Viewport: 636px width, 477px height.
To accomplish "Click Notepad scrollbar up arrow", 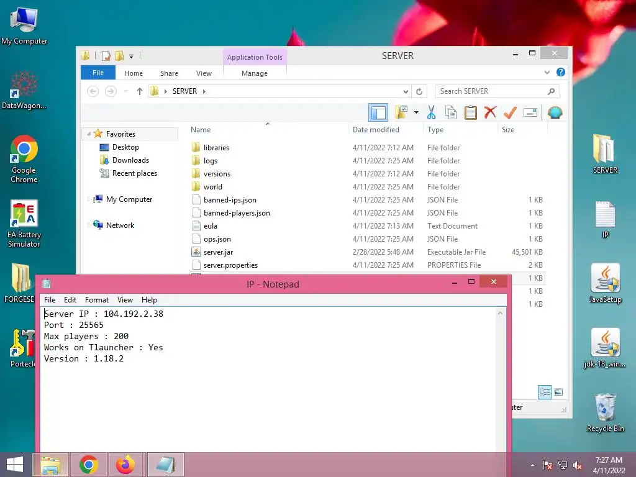I will [x=500, y=314].
